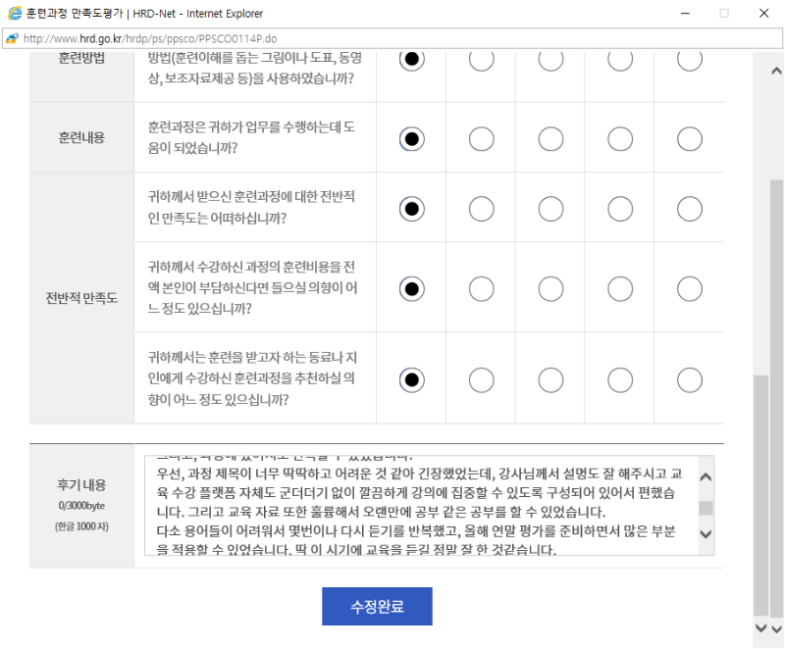Screen dimensions: 785x649
Task: Click the review textarea scrollbar thumb
Action: click(706, 508)
